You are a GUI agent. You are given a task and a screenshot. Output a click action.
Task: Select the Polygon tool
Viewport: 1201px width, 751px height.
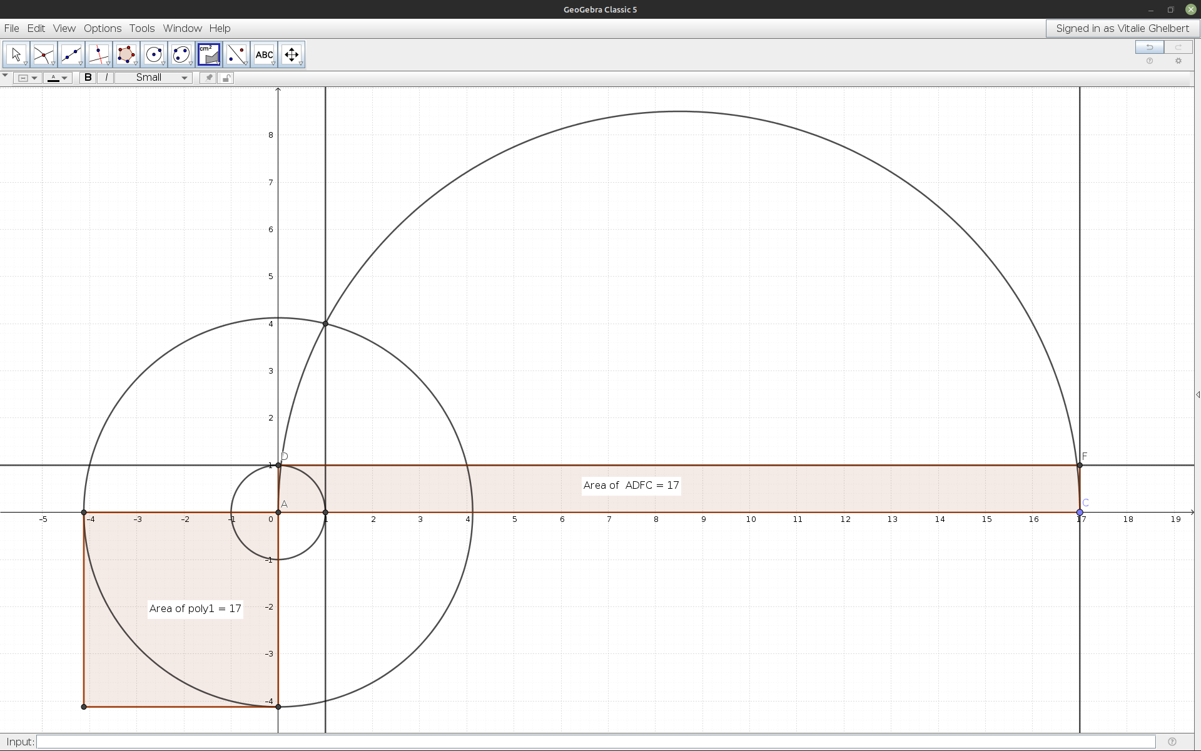[x=126, y=55]
